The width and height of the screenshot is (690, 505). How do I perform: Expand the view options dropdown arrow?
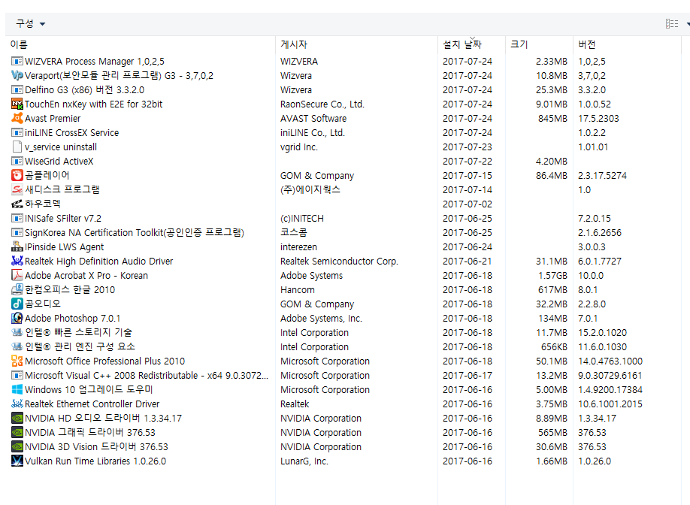[687, 24]
